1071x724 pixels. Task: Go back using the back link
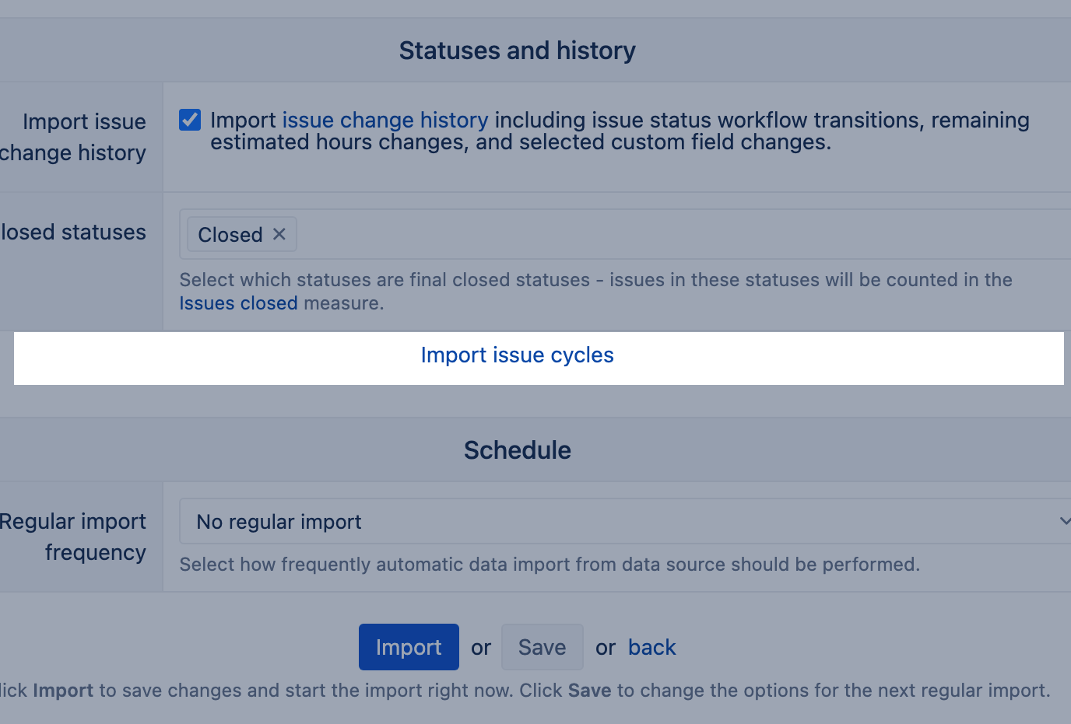point(651,647)
